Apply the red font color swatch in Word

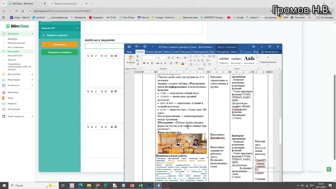[183, 63]
